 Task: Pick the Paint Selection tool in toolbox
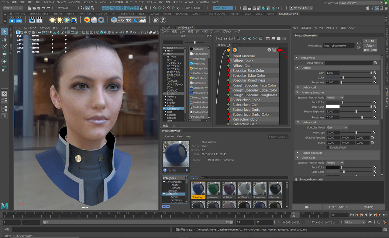5,47
